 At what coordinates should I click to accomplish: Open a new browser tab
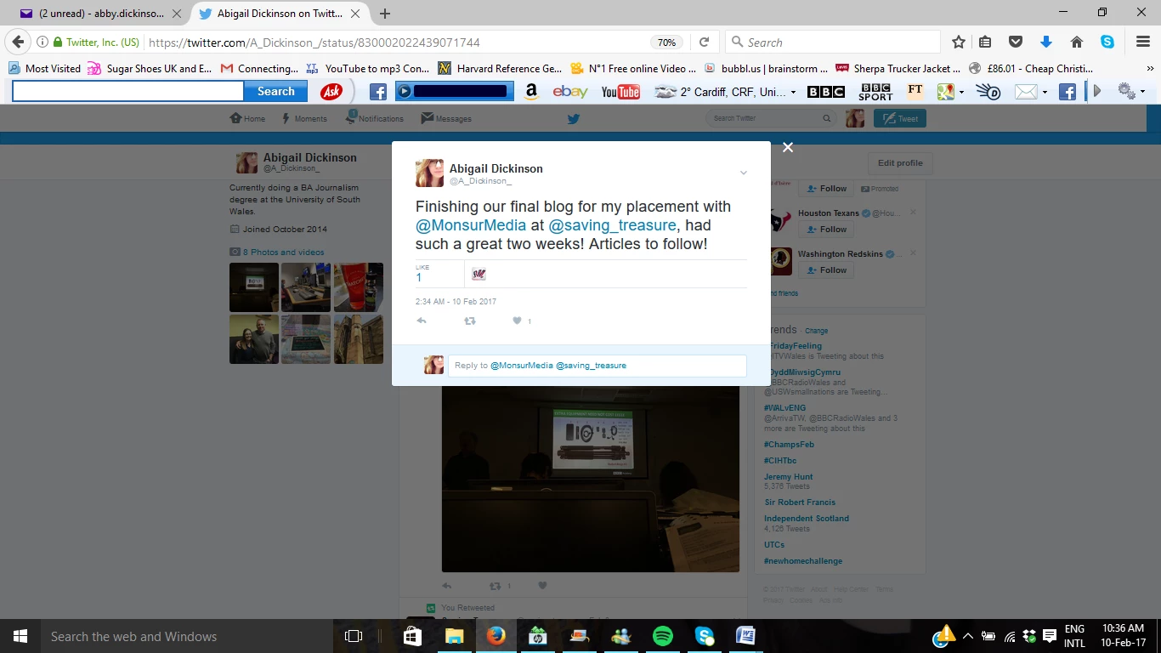385,14
